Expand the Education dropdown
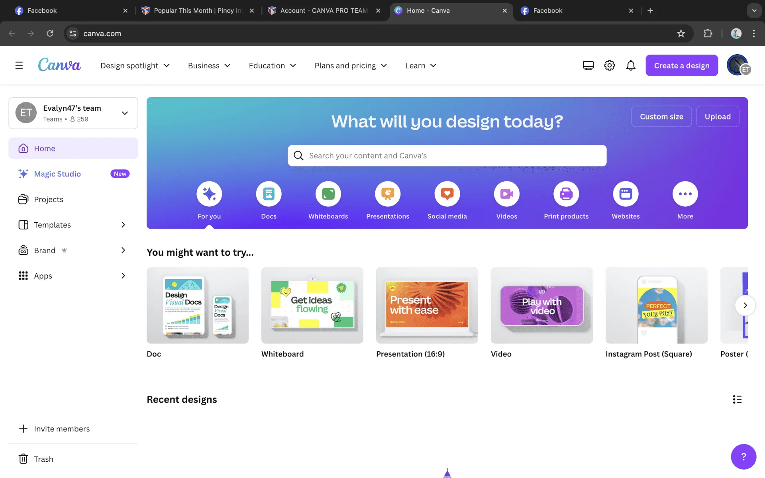 273,65
